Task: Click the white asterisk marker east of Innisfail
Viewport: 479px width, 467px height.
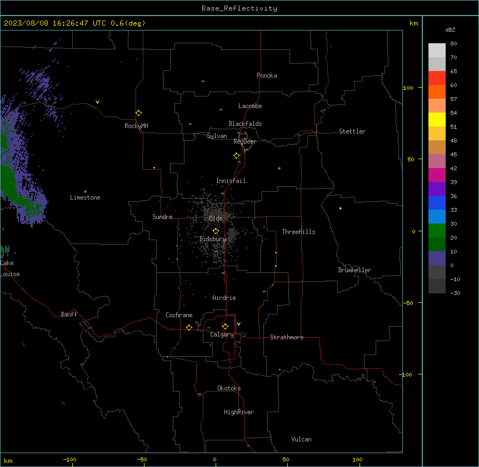Action: pos(279,168)
